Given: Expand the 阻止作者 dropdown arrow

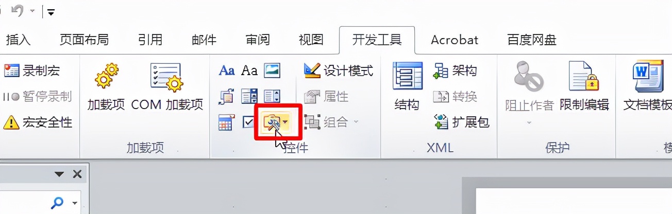Looking at the screenshot, I should pyautogui.click(x=528, y=123).
